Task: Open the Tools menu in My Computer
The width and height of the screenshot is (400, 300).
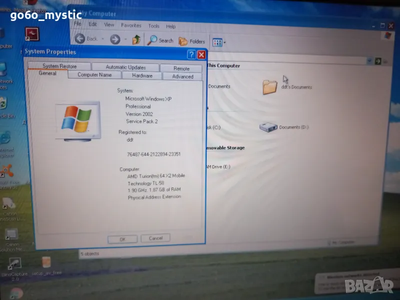Action: point(153,26)
